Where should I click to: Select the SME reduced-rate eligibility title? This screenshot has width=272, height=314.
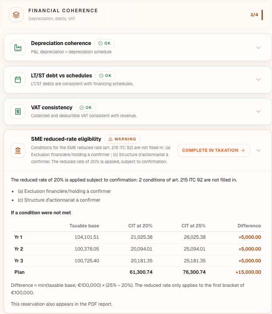click(66, 139)
